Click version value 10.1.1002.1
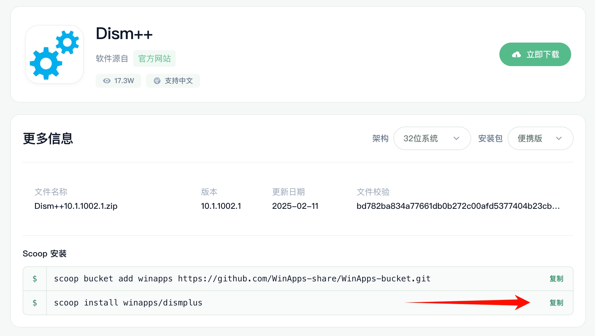The width and height of the screenshot is (595, 336). (221, 206)
